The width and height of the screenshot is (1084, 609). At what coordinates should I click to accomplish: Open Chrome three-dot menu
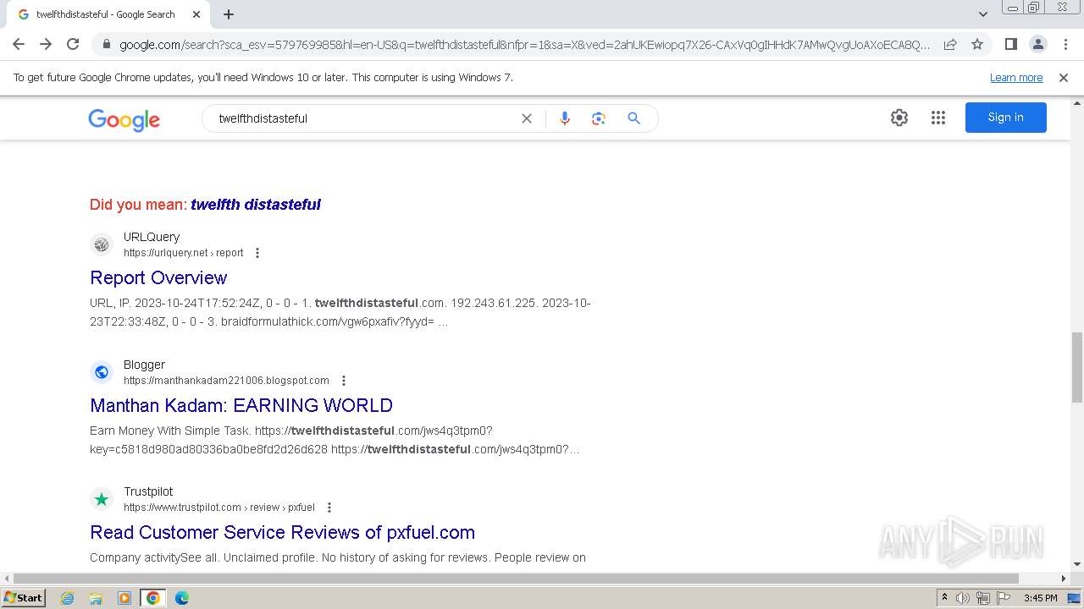(1065, 44)
